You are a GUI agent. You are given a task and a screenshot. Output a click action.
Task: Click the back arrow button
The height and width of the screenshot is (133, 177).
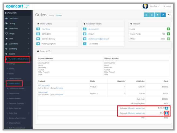(x=169, y=15)
